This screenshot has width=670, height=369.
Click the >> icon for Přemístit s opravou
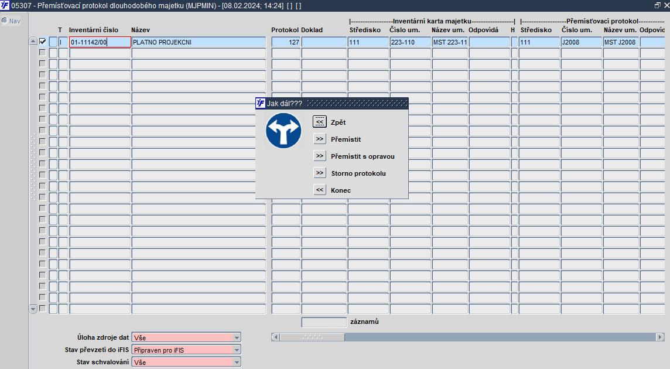point(320,156)
